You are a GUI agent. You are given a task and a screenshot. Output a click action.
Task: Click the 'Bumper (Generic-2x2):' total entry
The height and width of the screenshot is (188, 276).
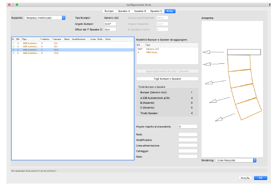click(x=153, y=92)
